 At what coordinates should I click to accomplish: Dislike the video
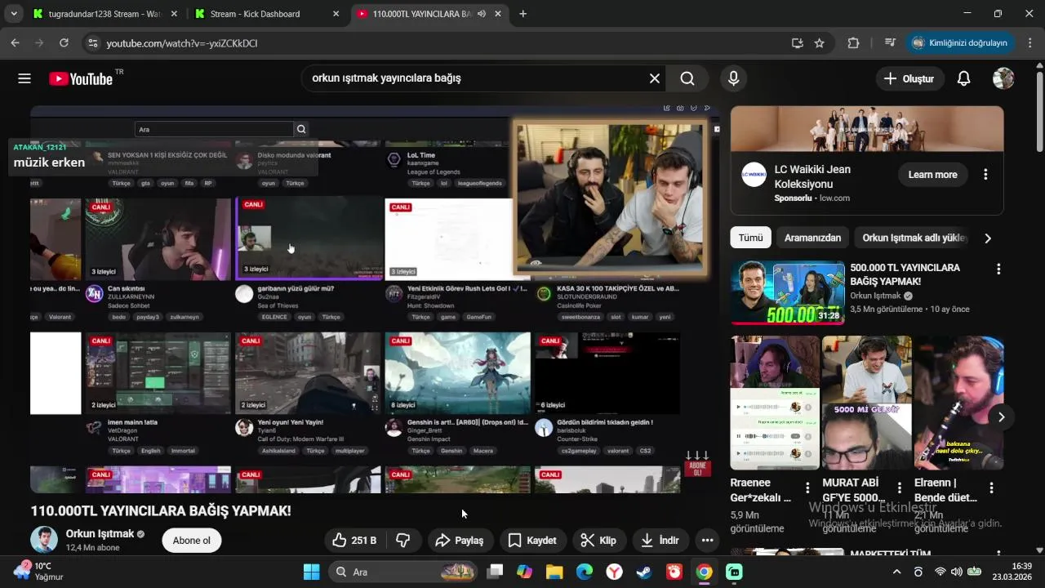[x=402, y=540]
